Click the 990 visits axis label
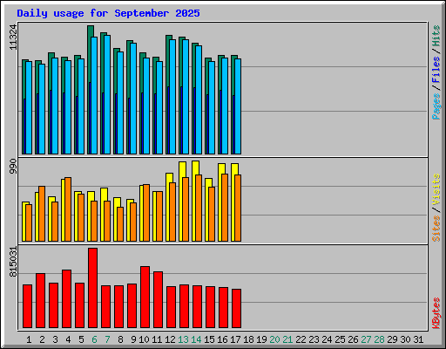Viewport: 446px width, 349px height. (x=13, y=166)
